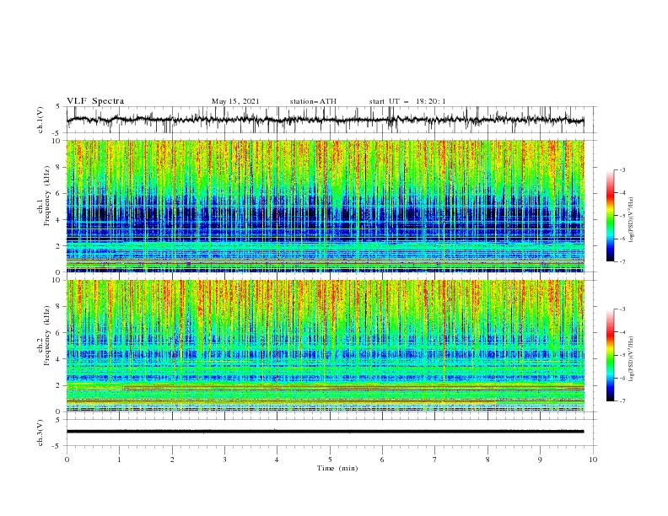Click time-axis tick label "8"

[488, 460]
